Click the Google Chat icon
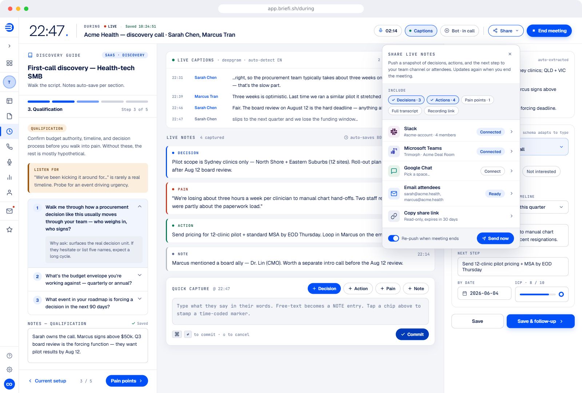Screen dimensions: 582x393 394,171
